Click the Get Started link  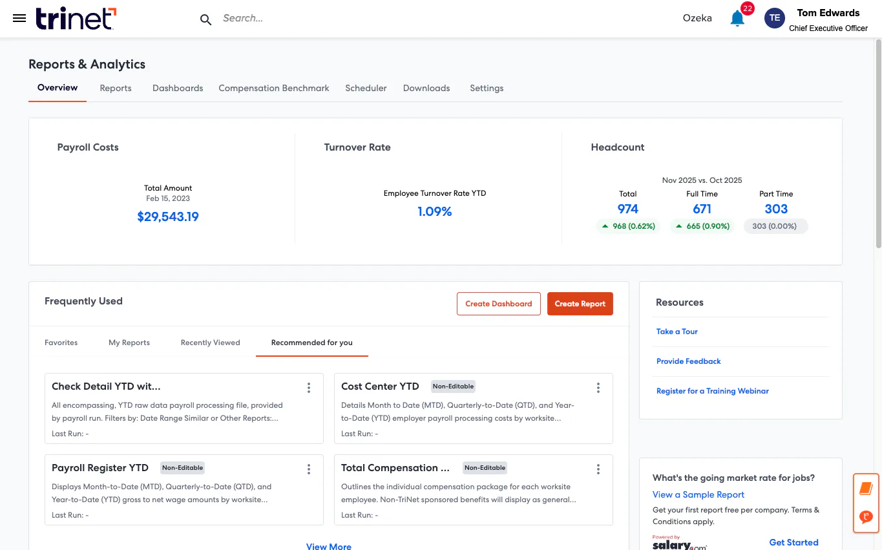794,542
